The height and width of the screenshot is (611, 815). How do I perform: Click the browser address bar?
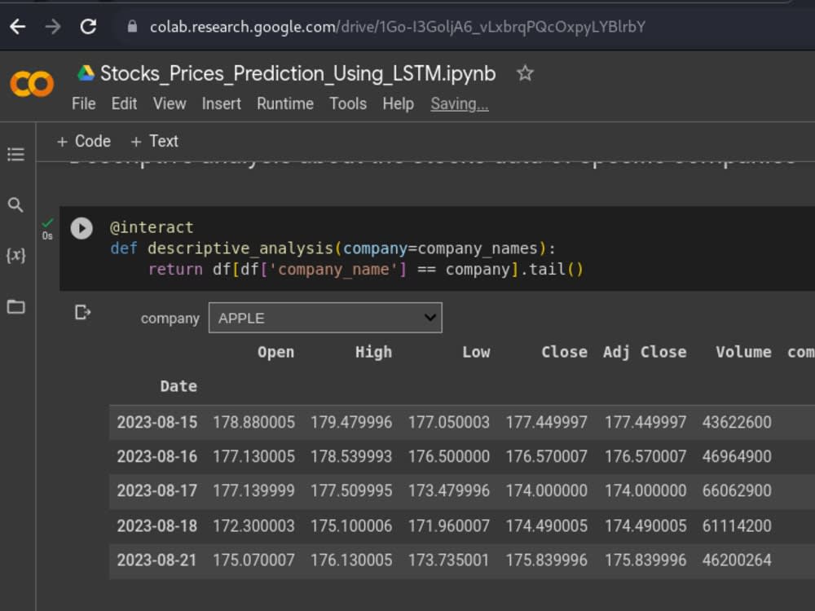click(367, 26)
